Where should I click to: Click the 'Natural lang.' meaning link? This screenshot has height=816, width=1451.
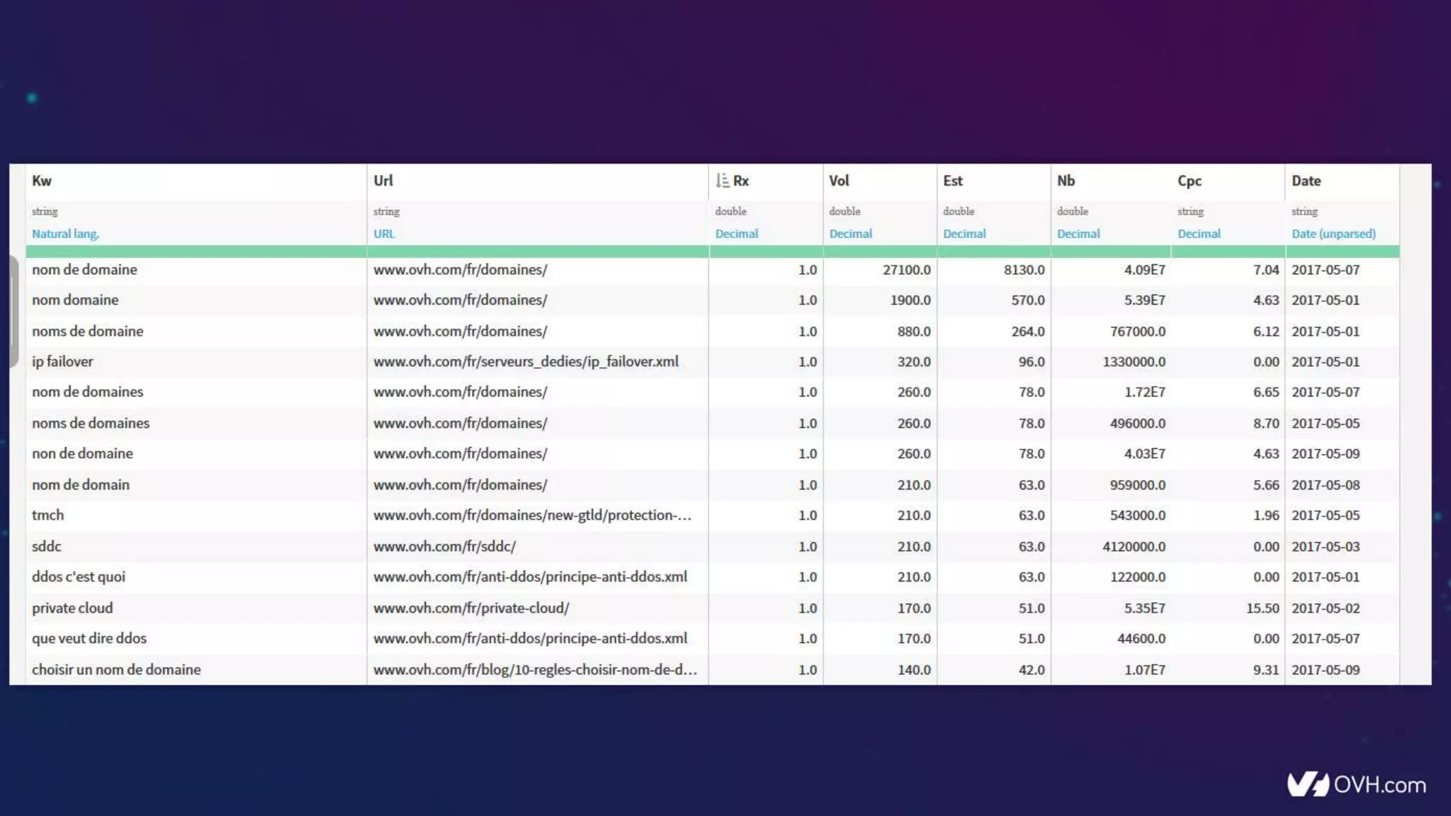pos(65,234)
